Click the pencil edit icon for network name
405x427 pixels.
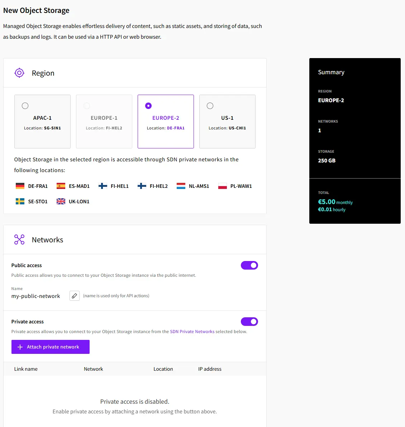75,296
